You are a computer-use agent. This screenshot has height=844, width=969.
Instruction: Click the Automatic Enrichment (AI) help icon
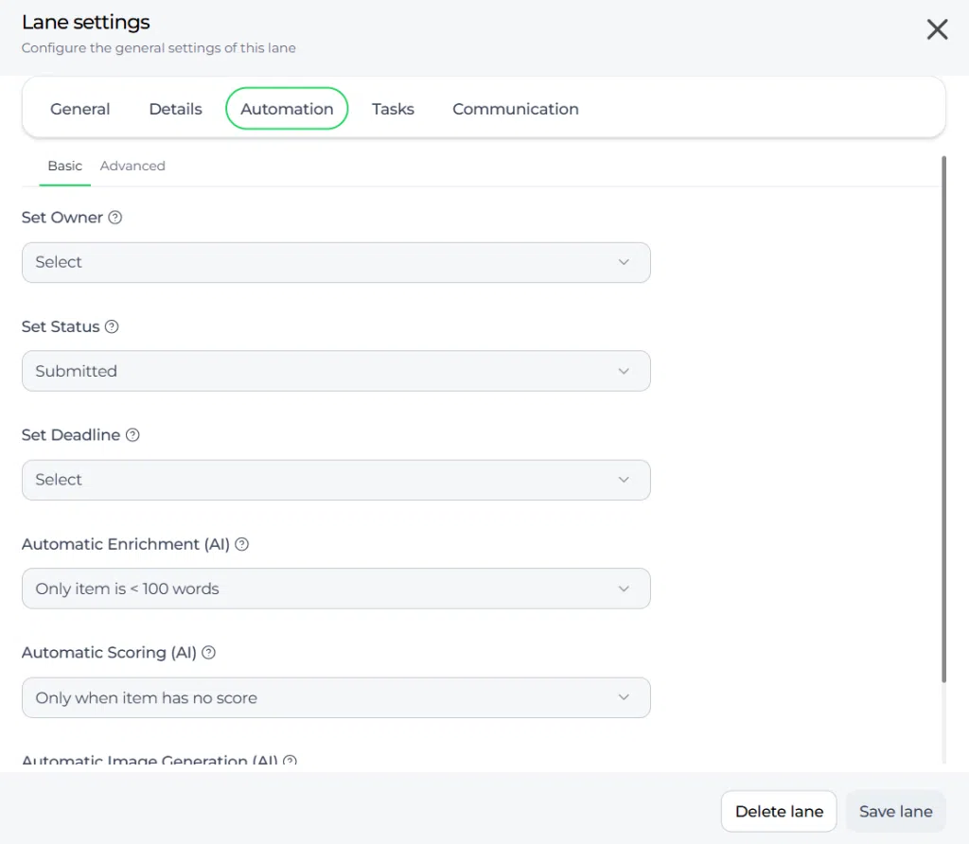coord(242,544)
